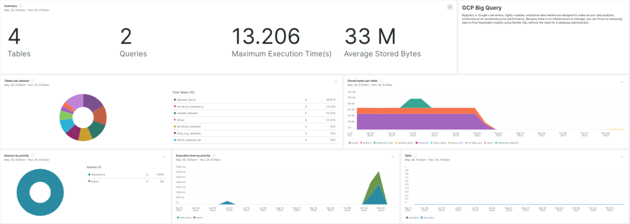The image size is (630, 224).
Task: Select the dataset_demo row in Total Tables
Action: coord(255,99)
